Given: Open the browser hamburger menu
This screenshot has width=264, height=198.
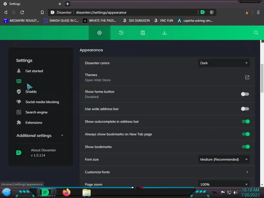Looking at the screenshot, I should (x=258, y=12).
